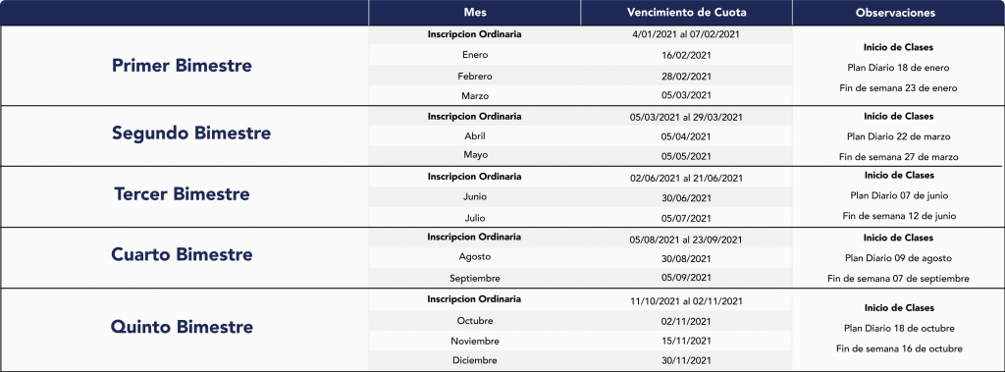The height and width of the screenshot is (372, 1005).
Task: Click the Mes column header
Action: [474, 13]
